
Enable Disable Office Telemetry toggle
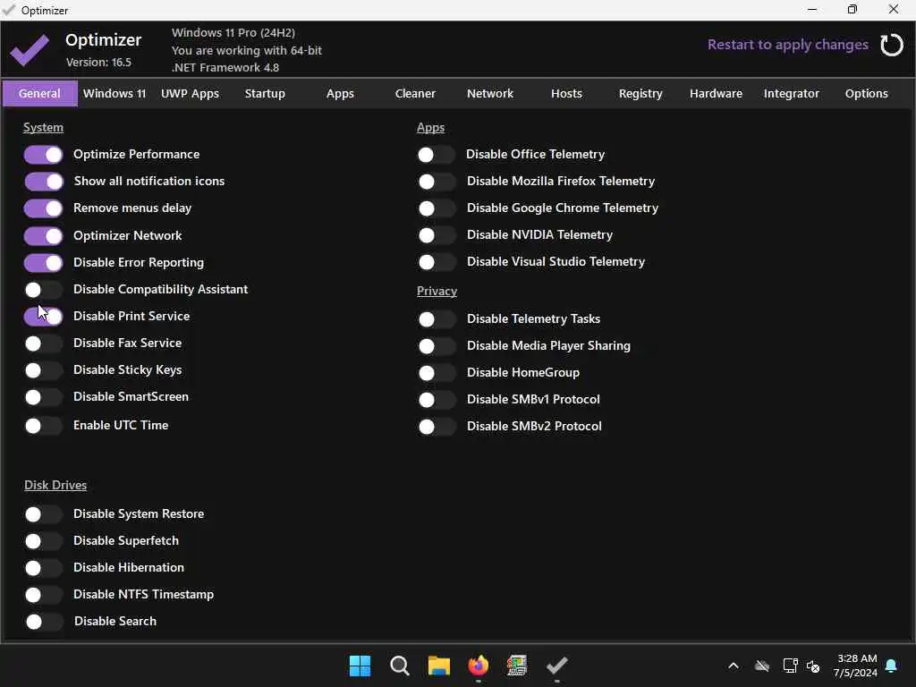436,155
